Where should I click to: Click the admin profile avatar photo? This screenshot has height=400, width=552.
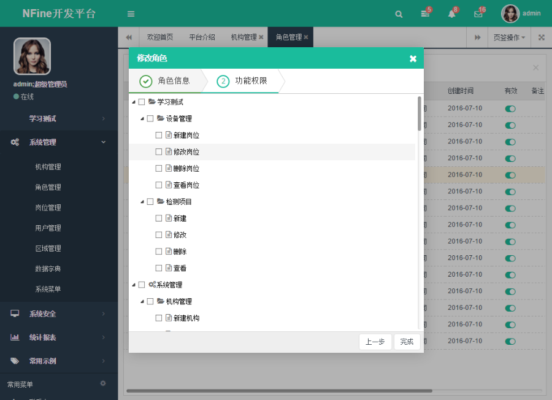click(510, 13)
